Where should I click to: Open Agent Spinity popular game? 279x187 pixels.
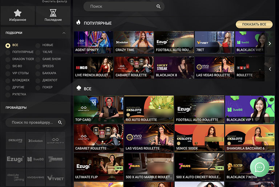[93, 42]
